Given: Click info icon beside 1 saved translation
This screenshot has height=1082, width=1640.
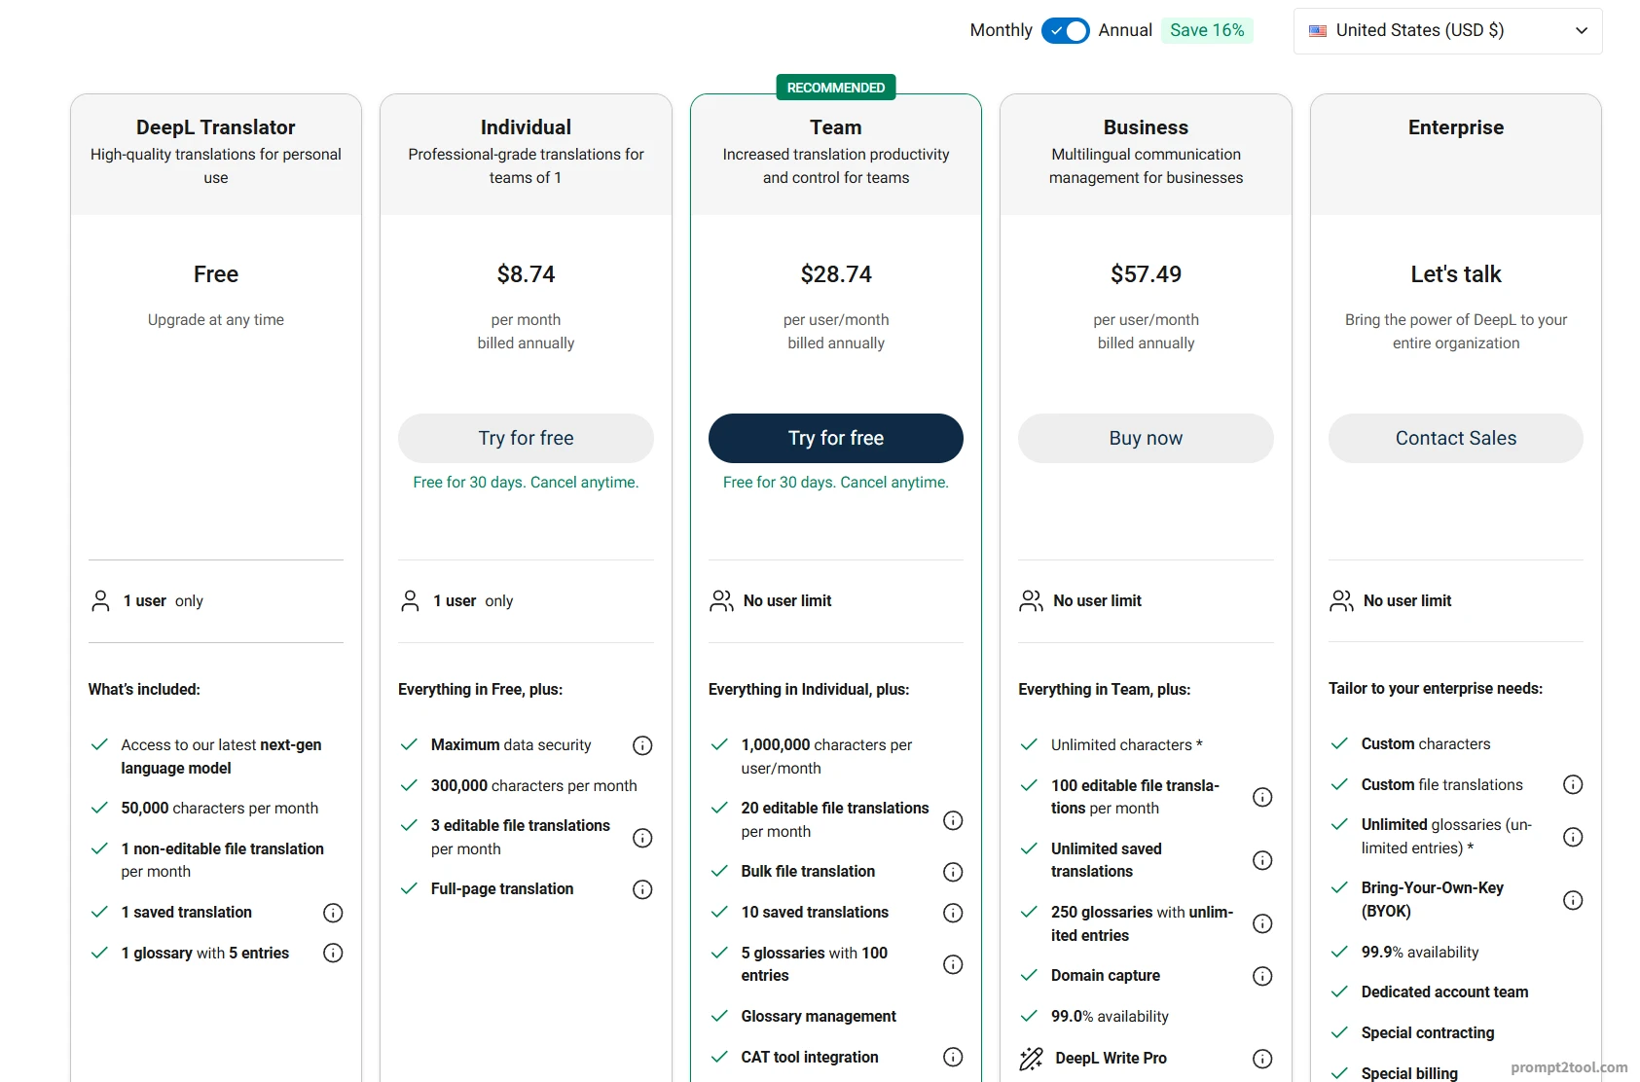Looking at the screenshot, I should [x=333, y=913].
